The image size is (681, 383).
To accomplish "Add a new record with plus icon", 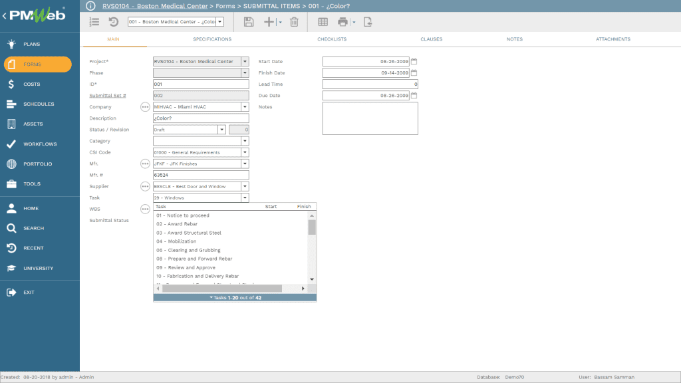I will tap(269, 22).
